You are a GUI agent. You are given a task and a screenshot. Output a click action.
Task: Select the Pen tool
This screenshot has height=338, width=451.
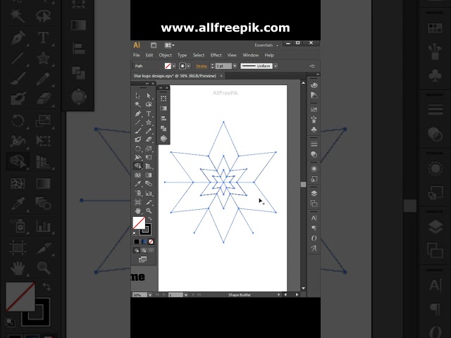point(138,113)
